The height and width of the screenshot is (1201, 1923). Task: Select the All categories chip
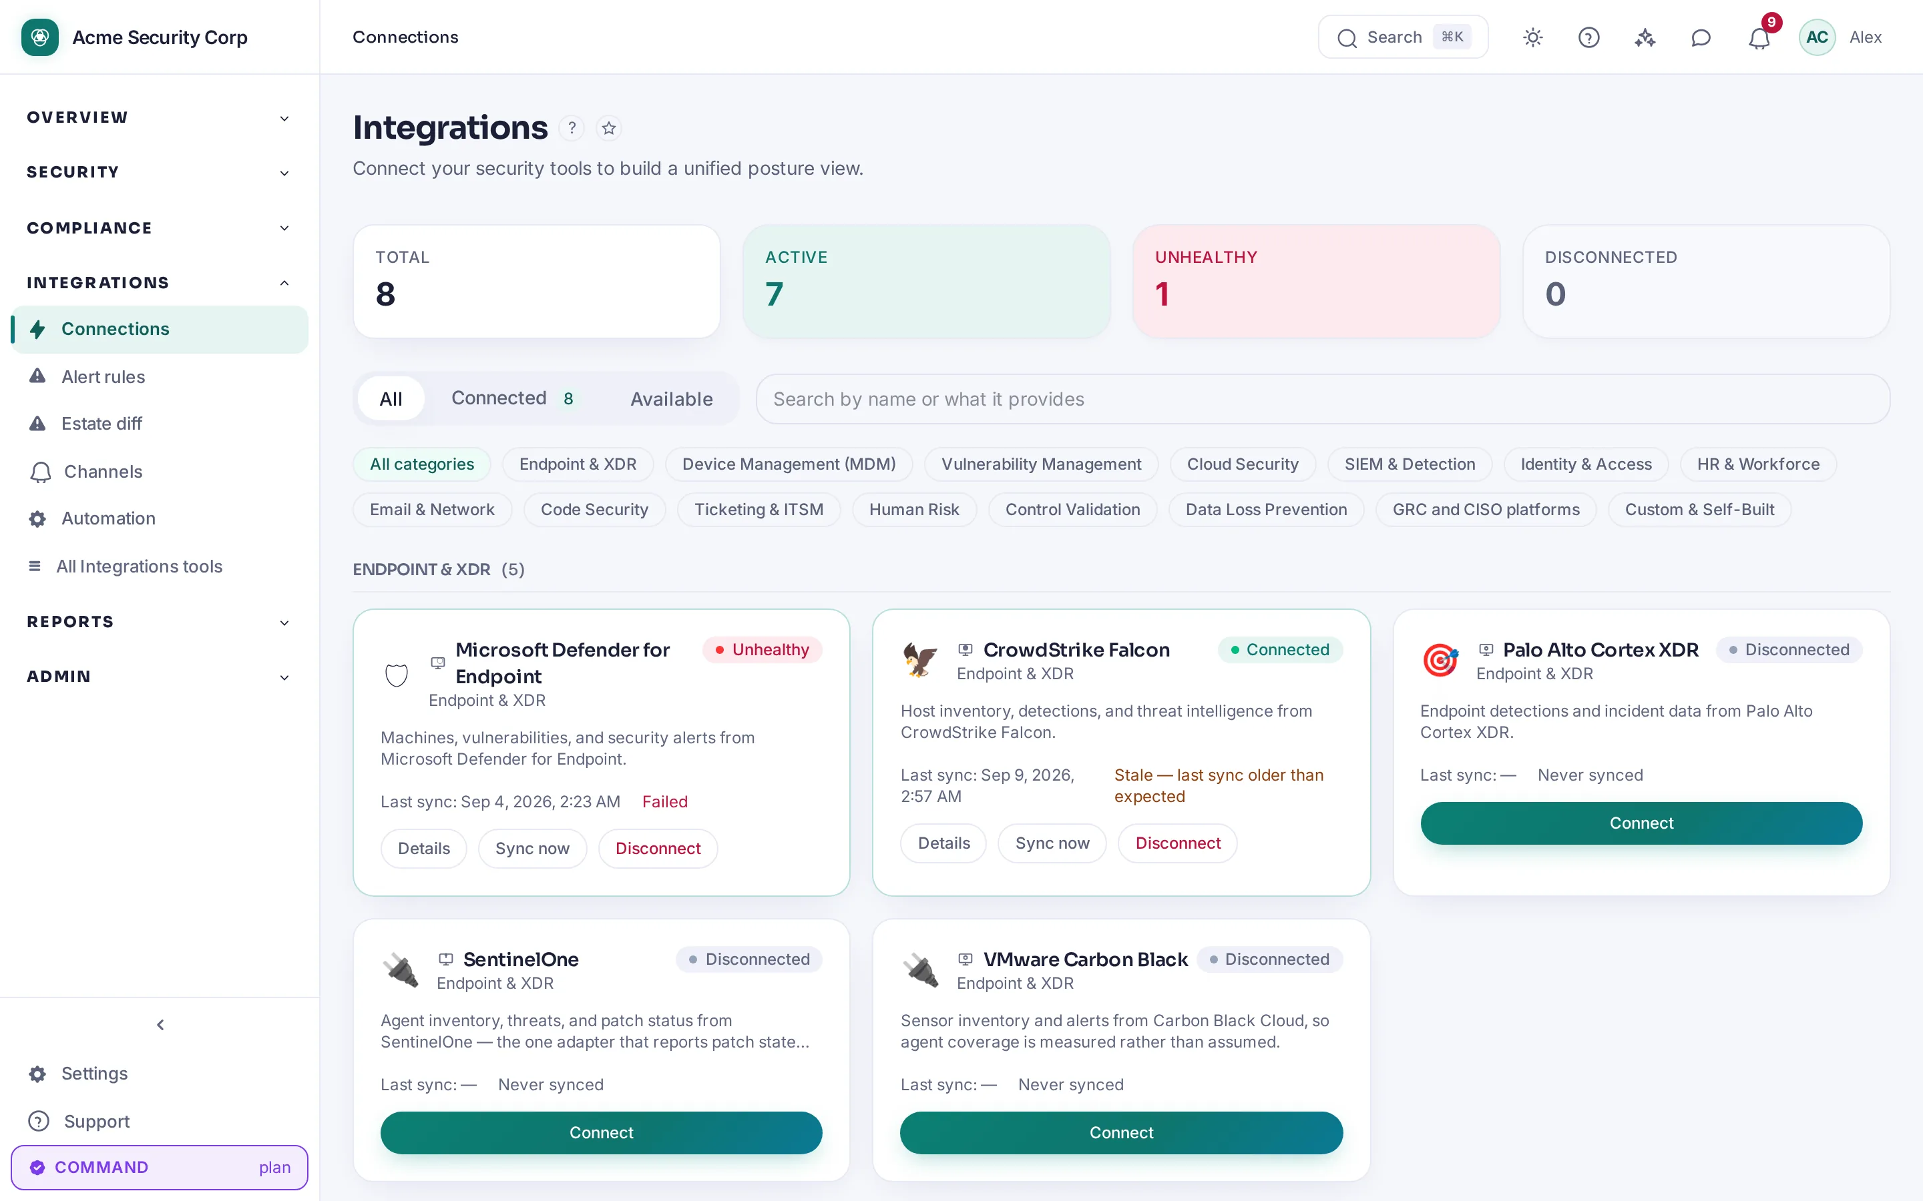point(422,464)
